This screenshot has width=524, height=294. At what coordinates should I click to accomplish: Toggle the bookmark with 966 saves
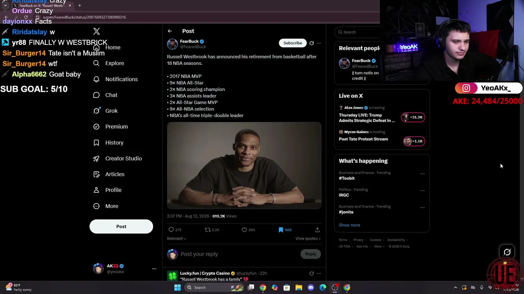[x=281, y=230]
